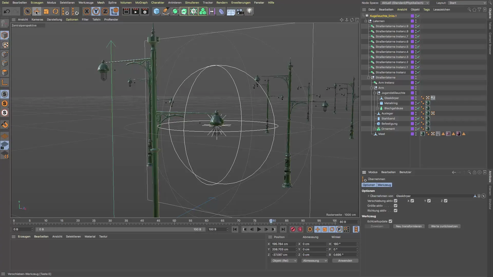493x277 pixels.
Task: Click the back arrow in Attribute Manager
Action: (454, 172)
